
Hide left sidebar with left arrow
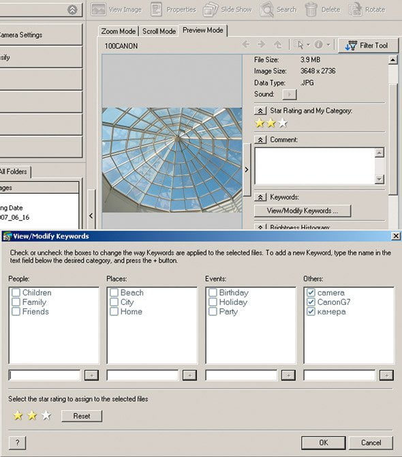(x=91, y=216)
